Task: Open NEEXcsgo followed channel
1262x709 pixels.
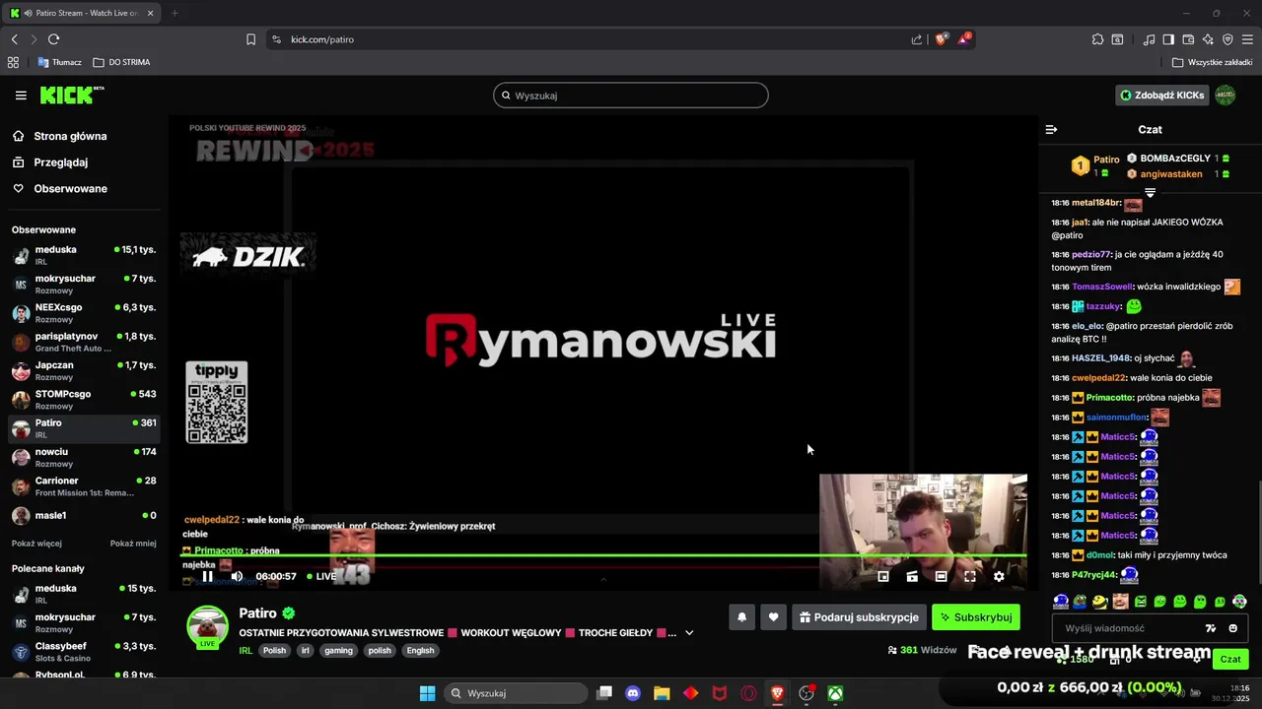Action: coord(84,313)
